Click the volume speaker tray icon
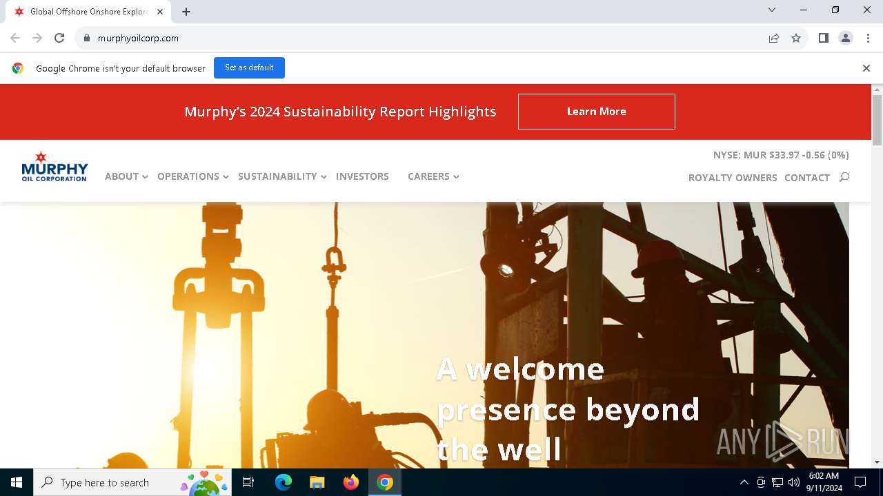 (x=793, y=482)
